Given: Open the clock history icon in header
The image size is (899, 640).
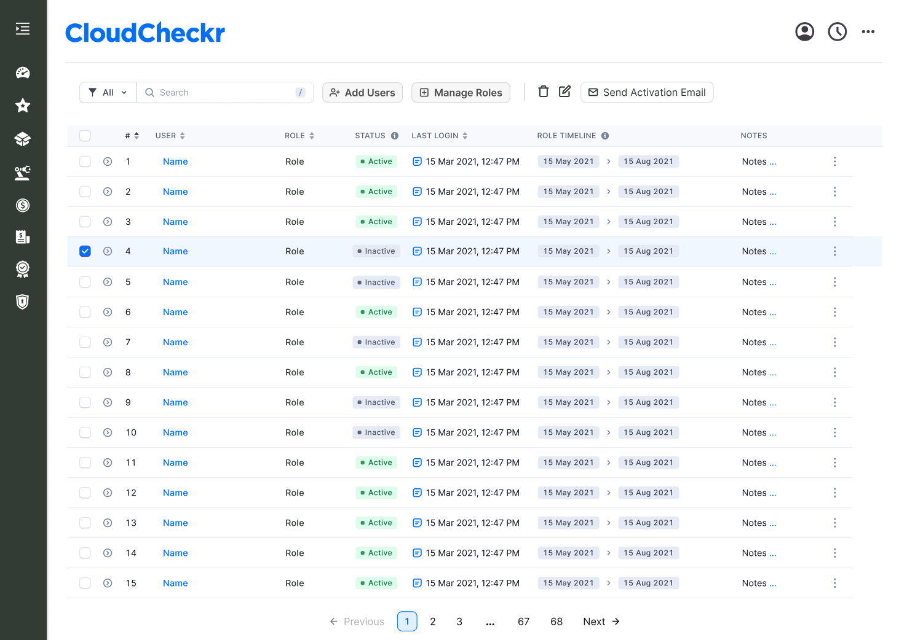Looking at the screenshot, I should pos(837,31).
